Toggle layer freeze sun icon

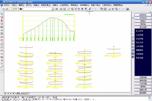coord(14,9)
